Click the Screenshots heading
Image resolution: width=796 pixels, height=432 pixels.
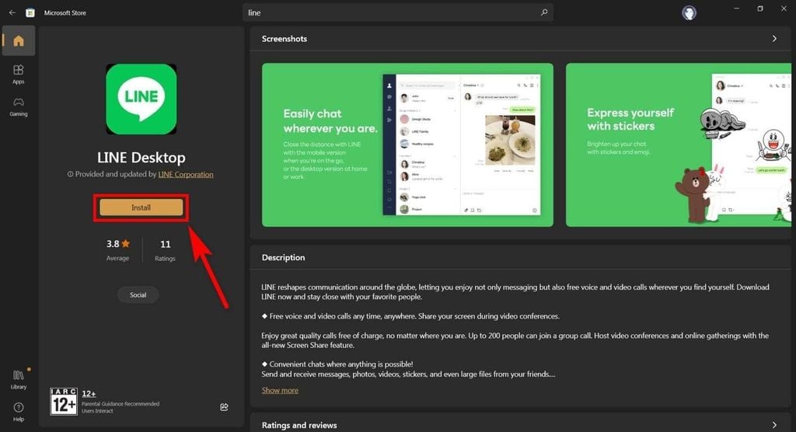coord(285,39)
